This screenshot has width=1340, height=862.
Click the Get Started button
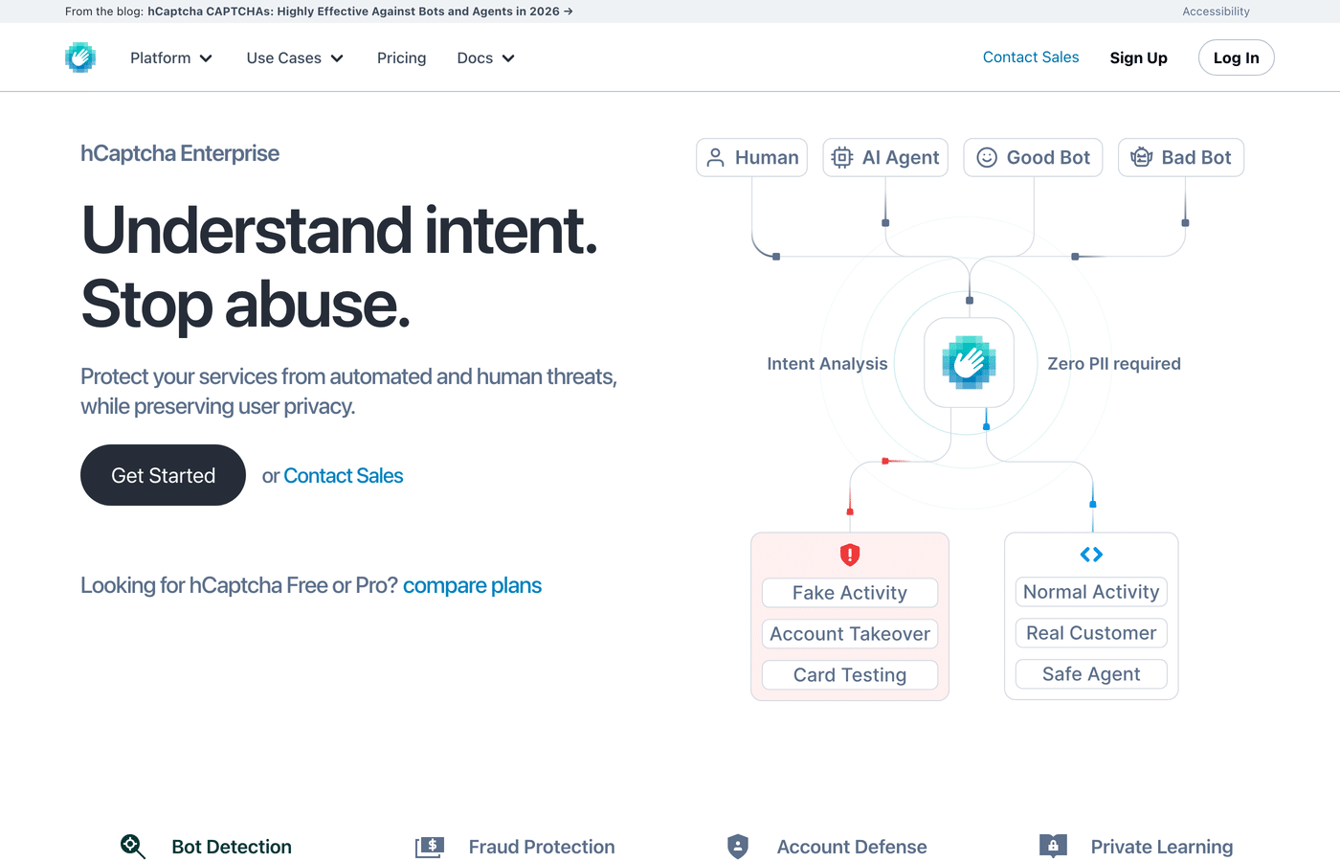click(163, 475)
